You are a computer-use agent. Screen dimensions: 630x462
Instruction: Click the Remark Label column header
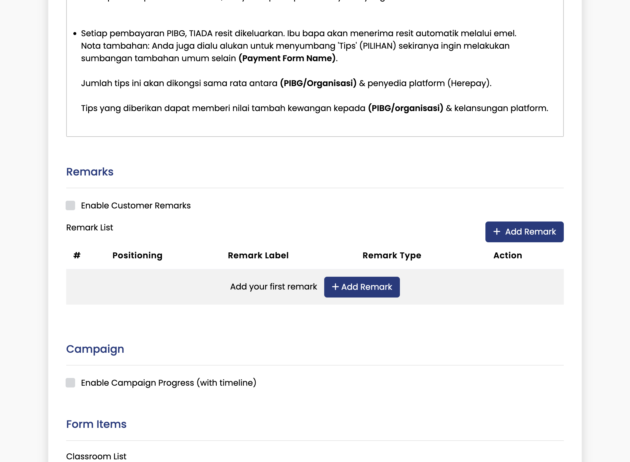coord(258,255)
